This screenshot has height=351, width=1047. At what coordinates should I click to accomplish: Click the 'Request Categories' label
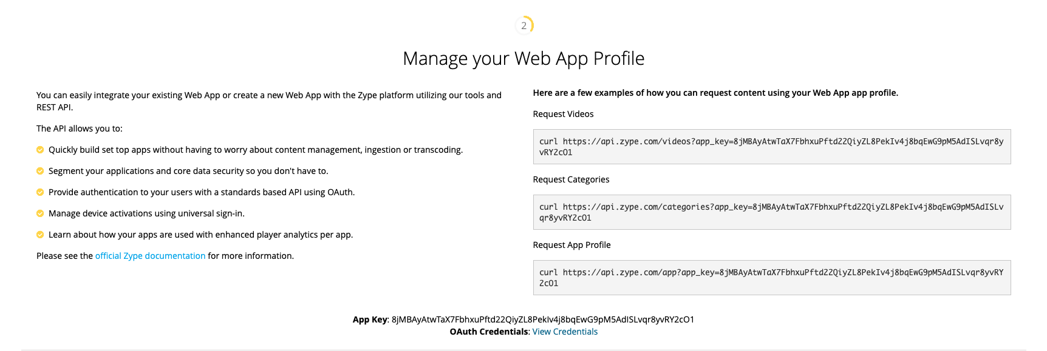(571, 179)
